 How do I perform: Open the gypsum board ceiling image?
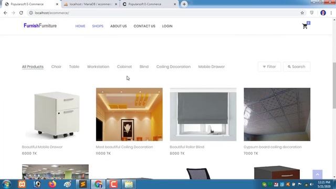[x=277, y=114]
